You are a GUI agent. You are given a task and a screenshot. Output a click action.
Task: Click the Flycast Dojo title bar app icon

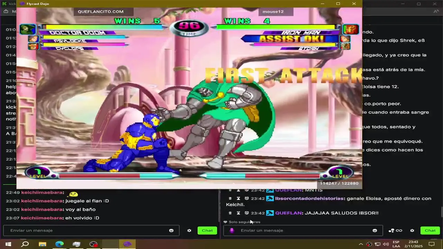[22, 4]
